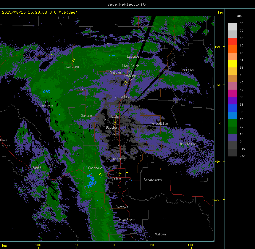The width and height of the screenshot is (255, 249).
Task: Click the Blackfalds city label
Action: pos(130,66)
